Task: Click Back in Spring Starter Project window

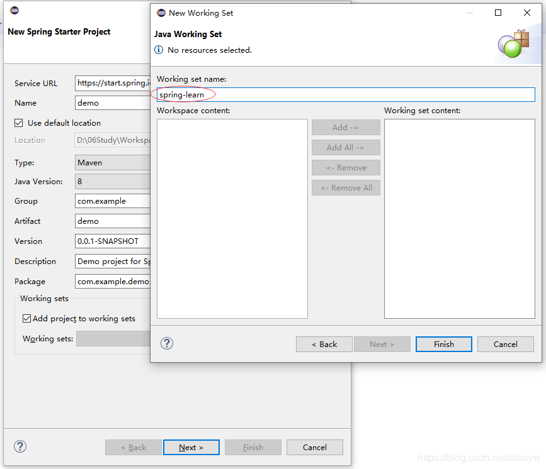Action: [x=134, y=448]
